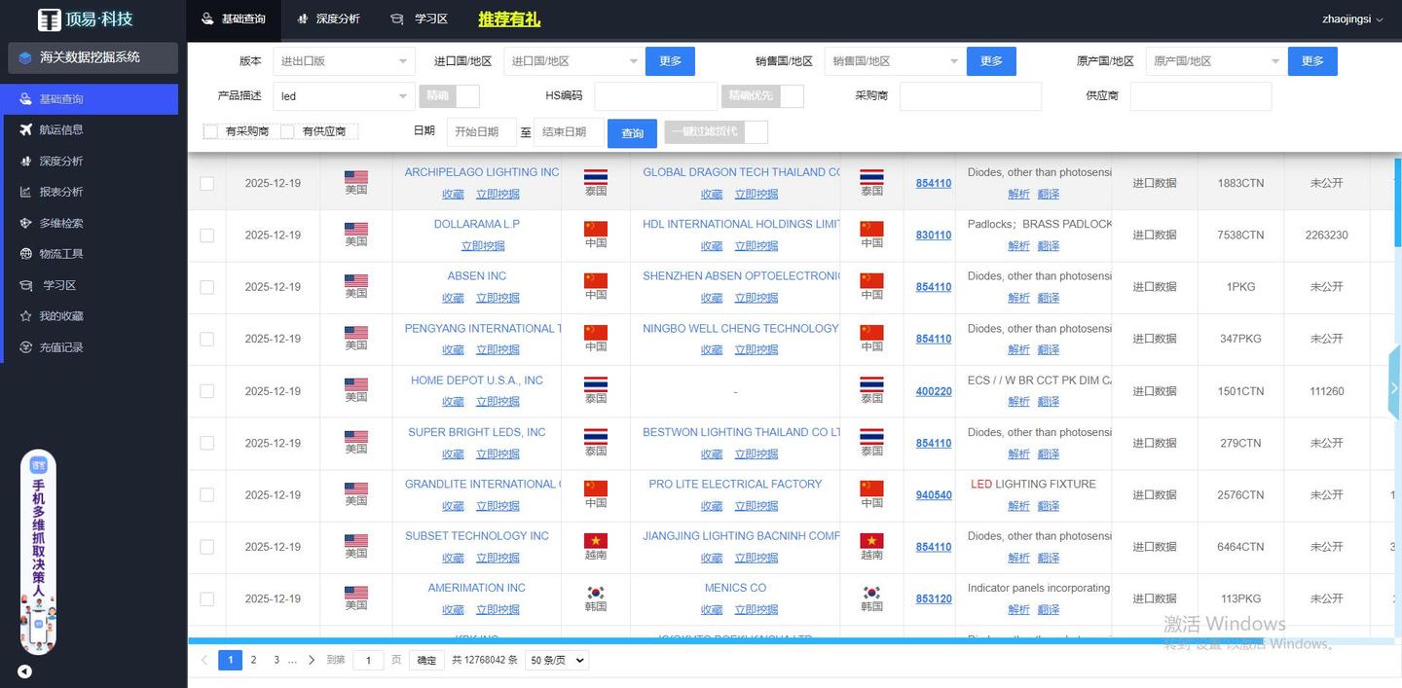
Task: Select the AMERIMATION INC row checkbox
Action: coord(206,598)
